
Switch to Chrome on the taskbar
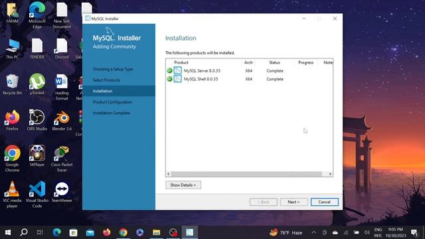(x=124, y=232)
